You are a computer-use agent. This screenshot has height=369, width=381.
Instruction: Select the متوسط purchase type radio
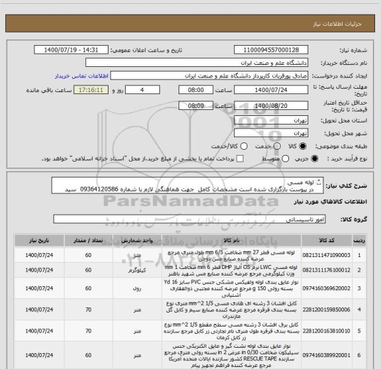coord(285,159)
